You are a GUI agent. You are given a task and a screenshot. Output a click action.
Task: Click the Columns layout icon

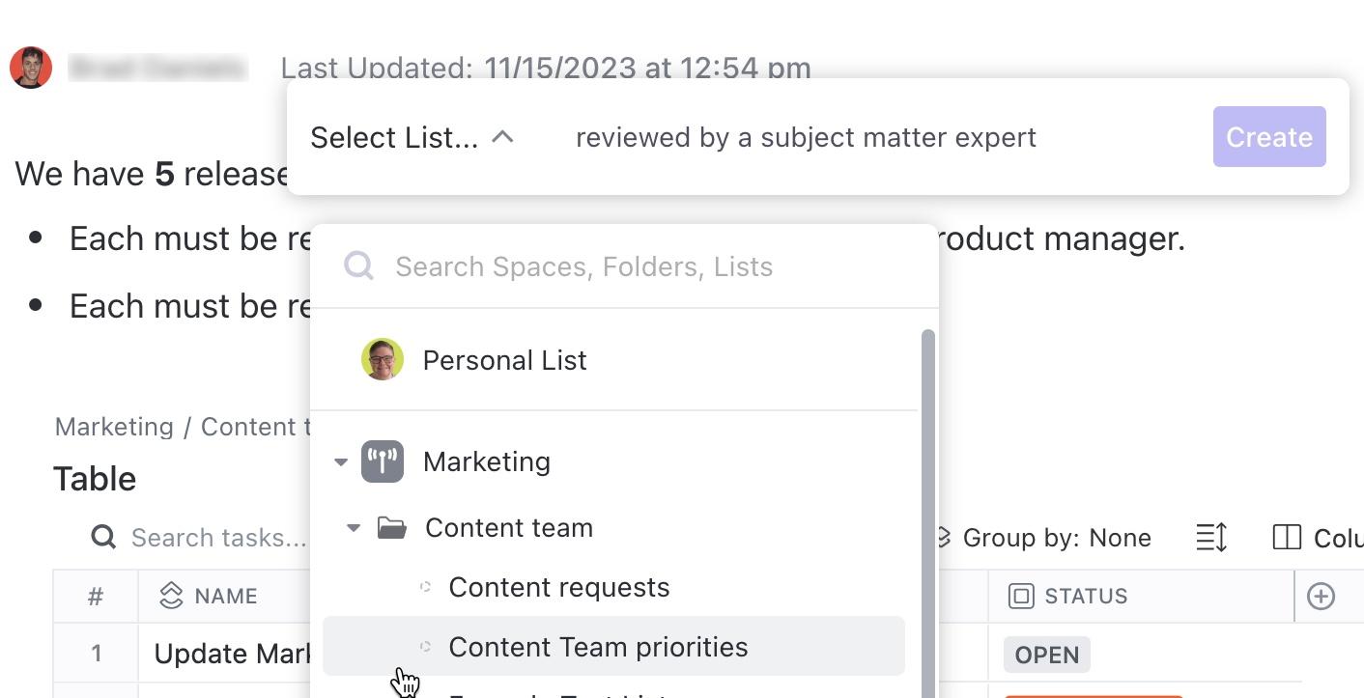pos(1287,538)
